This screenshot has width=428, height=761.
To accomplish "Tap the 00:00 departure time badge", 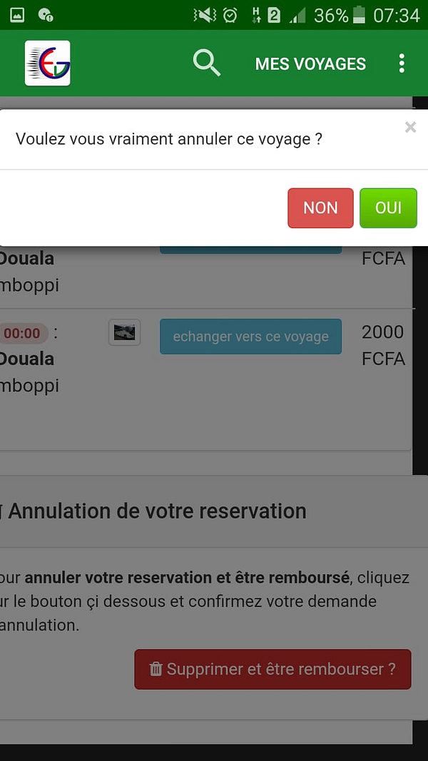I will 22,333.
